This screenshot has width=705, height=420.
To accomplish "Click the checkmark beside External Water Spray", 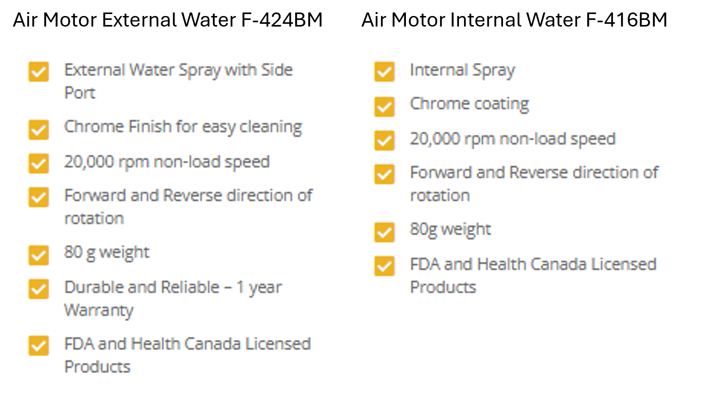I will (x=39, y=72).
